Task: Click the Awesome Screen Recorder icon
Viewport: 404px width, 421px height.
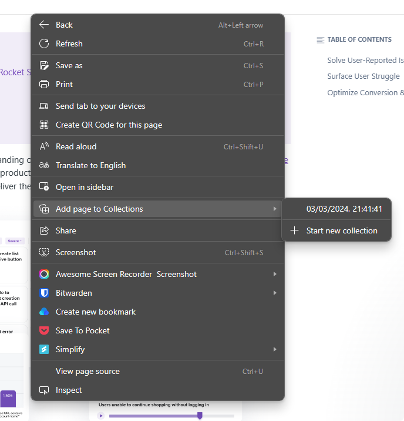Action: point(44,274)
